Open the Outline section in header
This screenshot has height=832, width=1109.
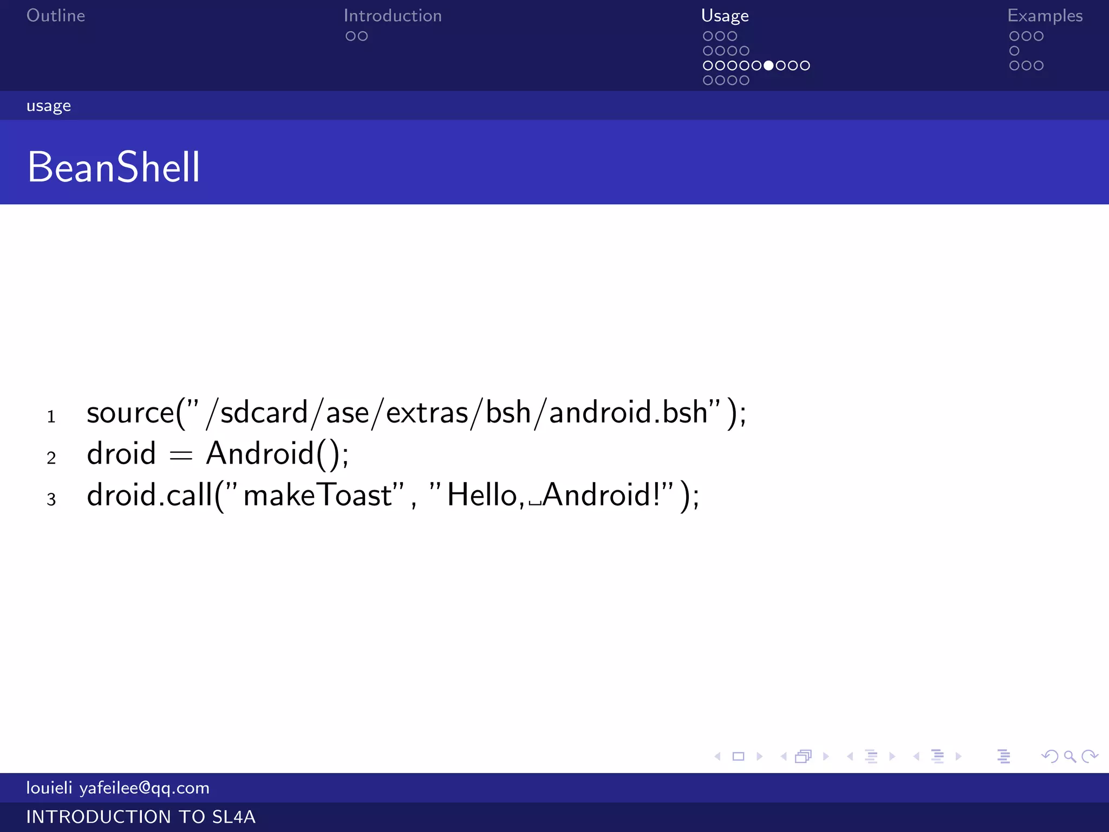click(56, 15)
